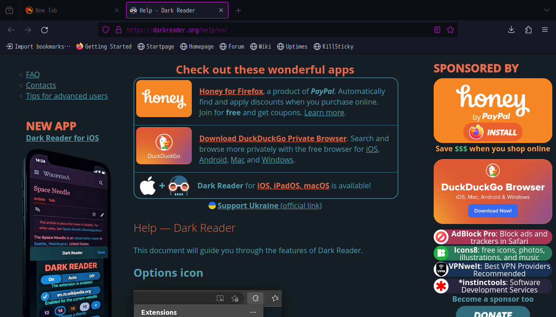The width and height of the screenshot is (556, 317).
Task: Follow the Support Ukraine official link
Action: click(x=270, y=205)
